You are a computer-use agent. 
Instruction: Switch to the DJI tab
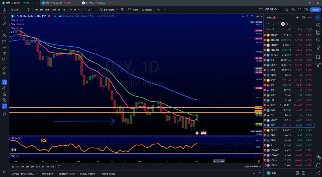(x=59, y=3)
